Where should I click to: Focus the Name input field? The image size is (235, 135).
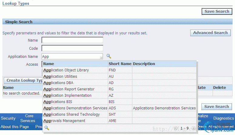72,40
